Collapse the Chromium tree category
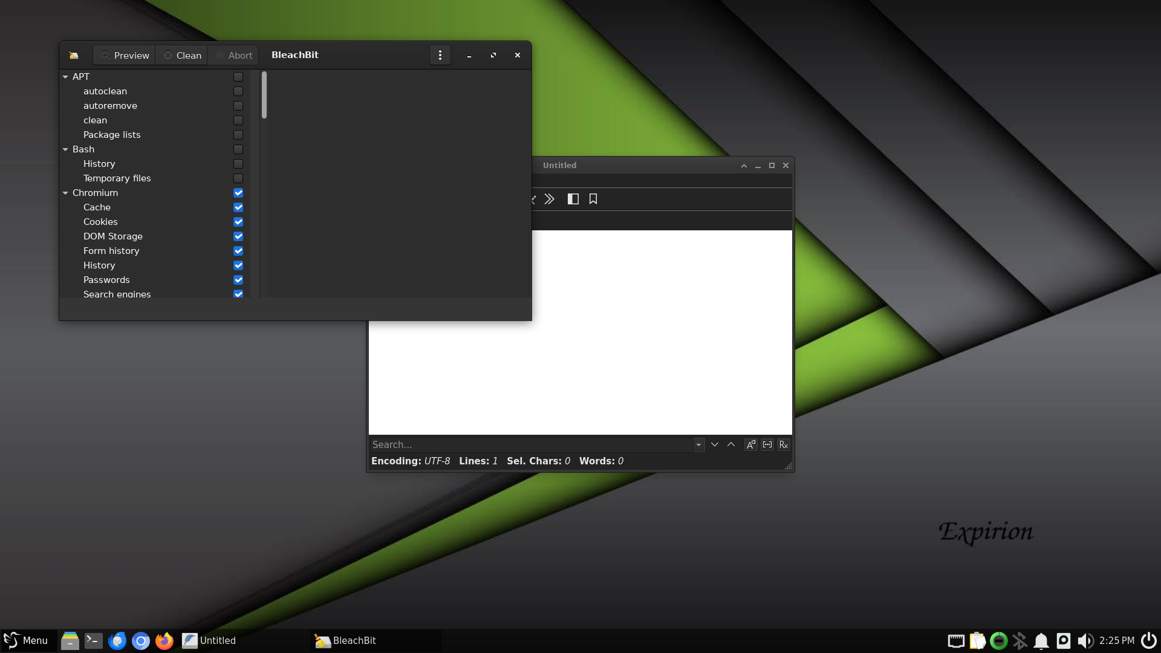 pos(65,193)
